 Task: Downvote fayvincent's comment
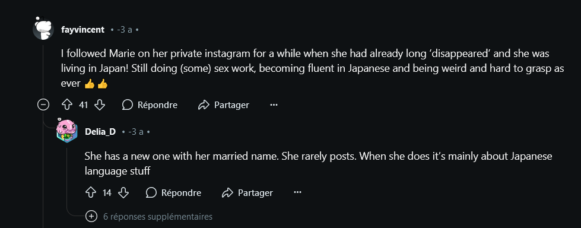pyautogui.click(x=100, y=105)
